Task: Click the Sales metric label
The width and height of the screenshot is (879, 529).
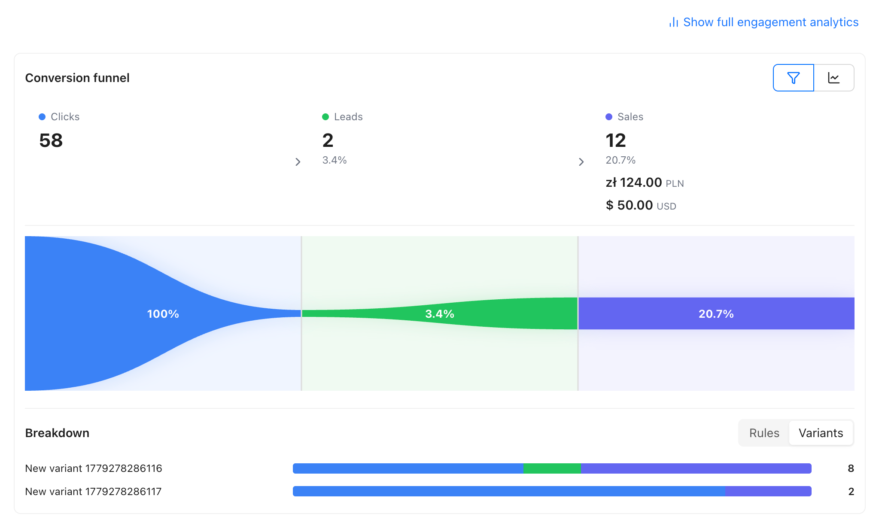Action: pos(630,117)
